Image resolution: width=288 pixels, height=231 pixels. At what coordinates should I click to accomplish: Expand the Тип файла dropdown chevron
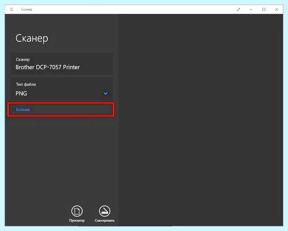(x=105, y=93)
